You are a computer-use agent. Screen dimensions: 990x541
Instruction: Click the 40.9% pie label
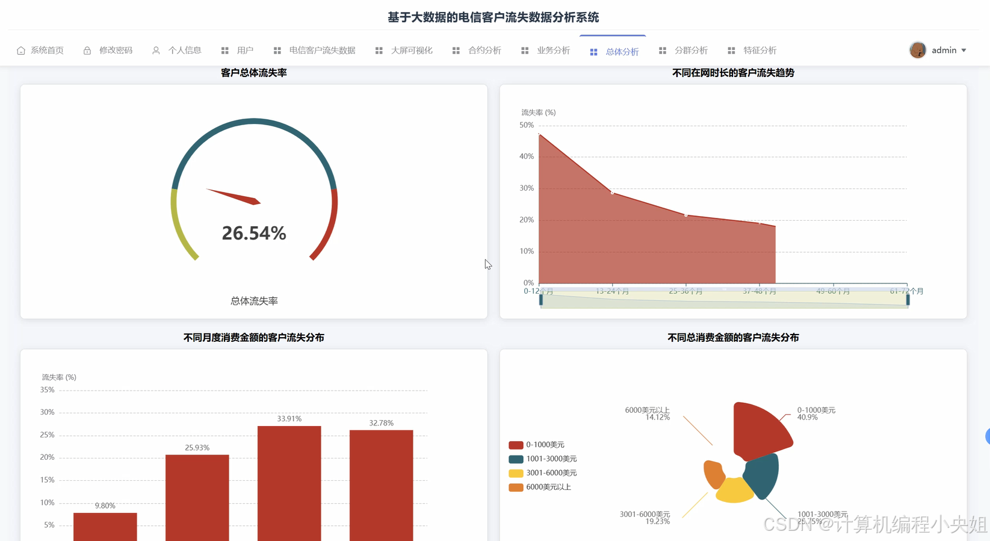tap(808, 418)
